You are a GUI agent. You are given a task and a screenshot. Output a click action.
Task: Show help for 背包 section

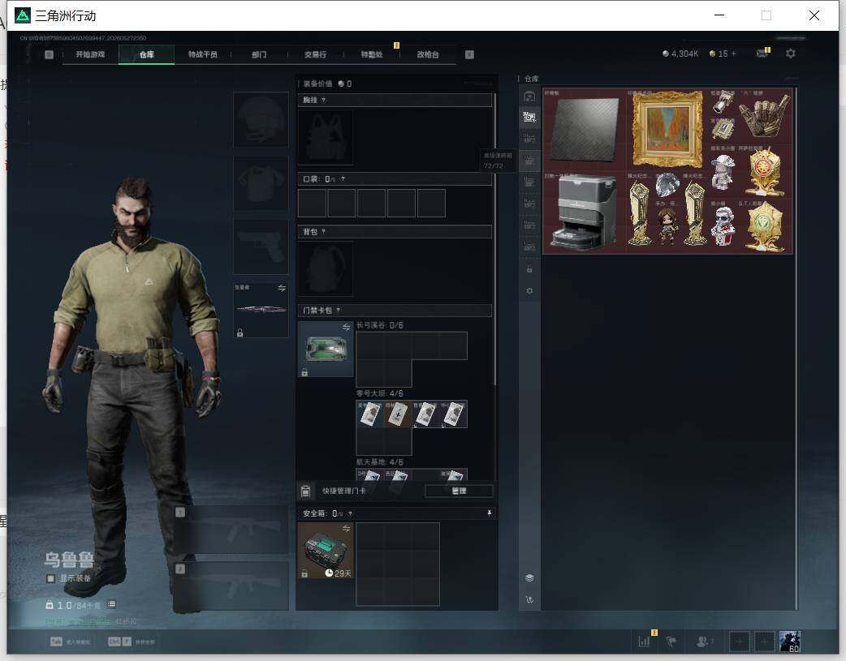click(323, 232)
